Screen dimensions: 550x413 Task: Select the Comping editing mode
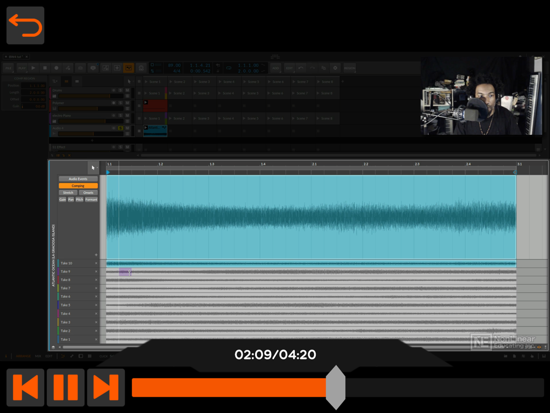pos(78,186)
